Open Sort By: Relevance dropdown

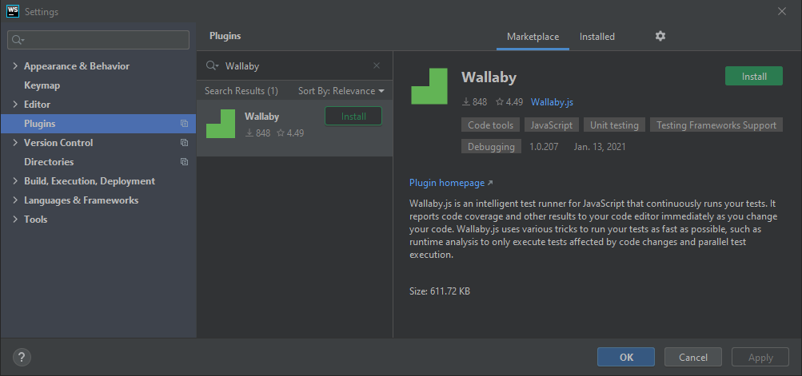tap(341, 91)
